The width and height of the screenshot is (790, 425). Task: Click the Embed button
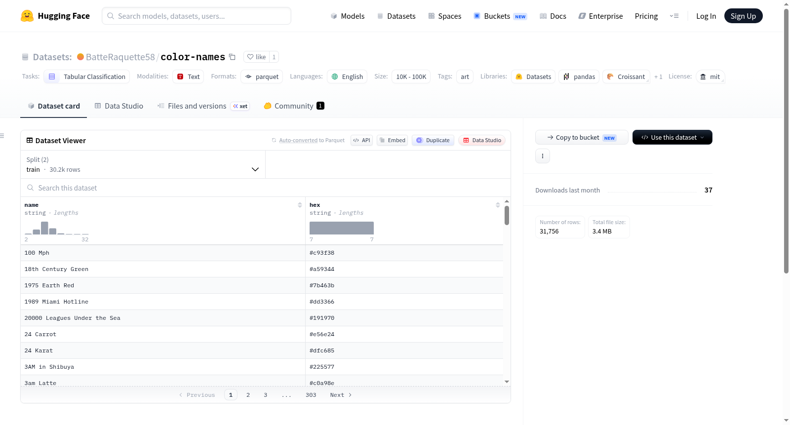(x=392, y=140)
